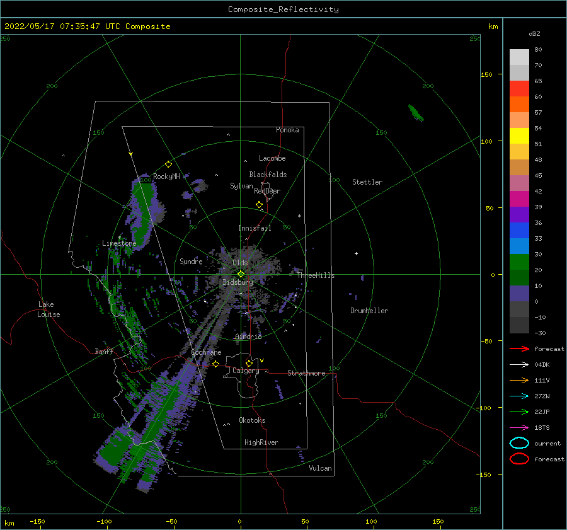Pick the magenta 39–42 dBZ swatch

pyautogui.click(x=519, y=199)
